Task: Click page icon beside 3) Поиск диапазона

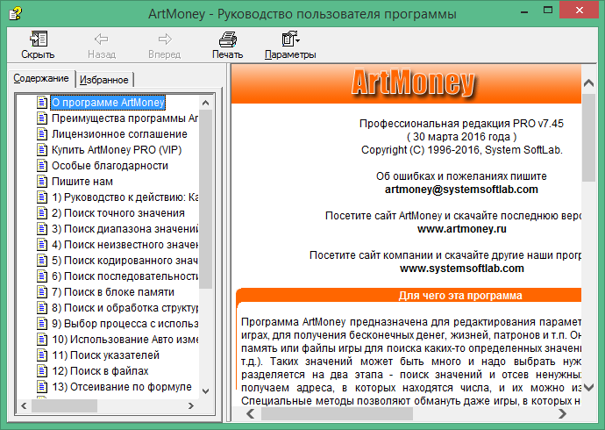Action: (42, 229)
